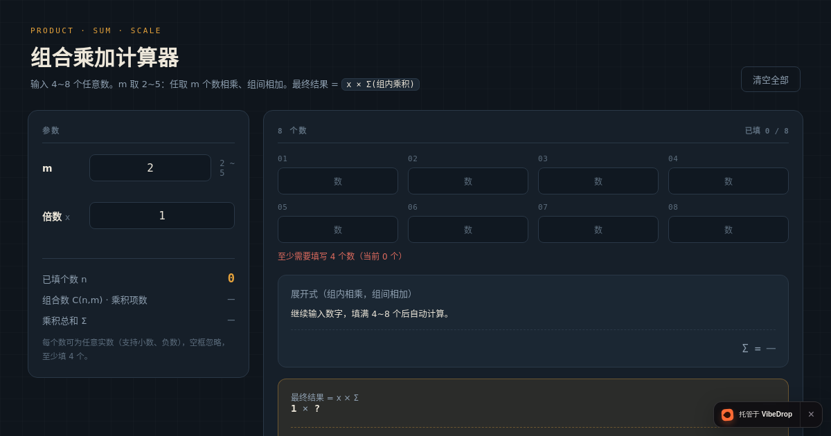Image resolution: width=831 pixels, height=436 pixels.
Task: Click the 组合数 C(n,m) row label
Action: (95, 300)
